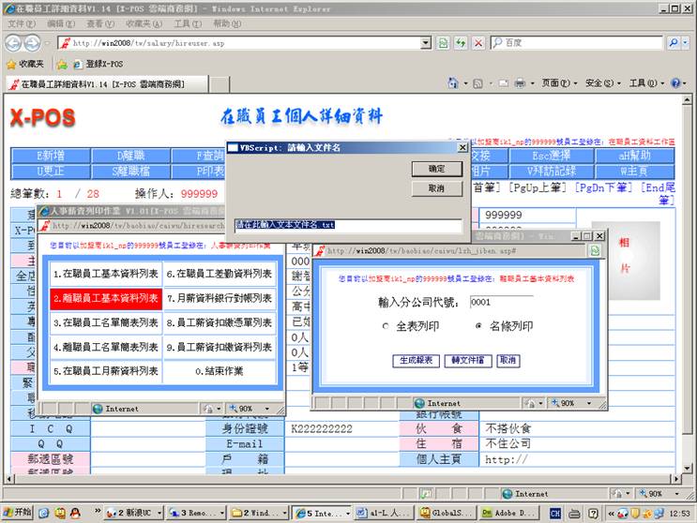Click the IE refresh page icon
697x523 pixels.
click(461, 43)
